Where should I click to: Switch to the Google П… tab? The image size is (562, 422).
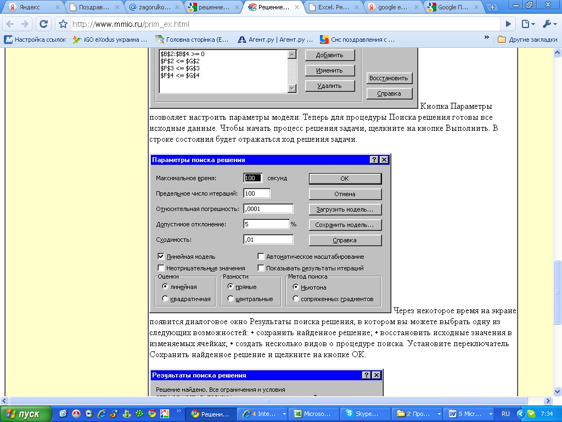tap(453, 7)
